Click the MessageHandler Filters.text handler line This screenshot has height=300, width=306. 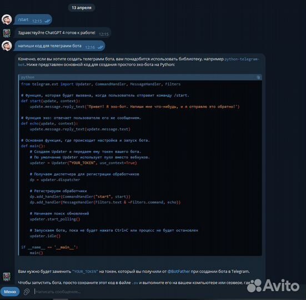click(x=105, y=202)
